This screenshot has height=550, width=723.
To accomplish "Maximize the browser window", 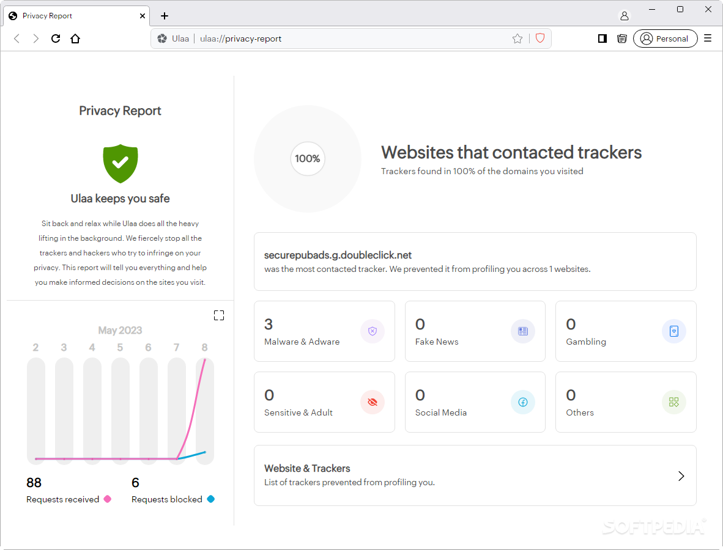I will (680, 9).
